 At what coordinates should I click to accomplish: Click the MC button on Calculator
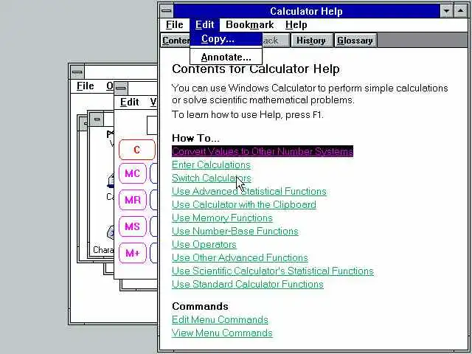click(x=133, y=173)
